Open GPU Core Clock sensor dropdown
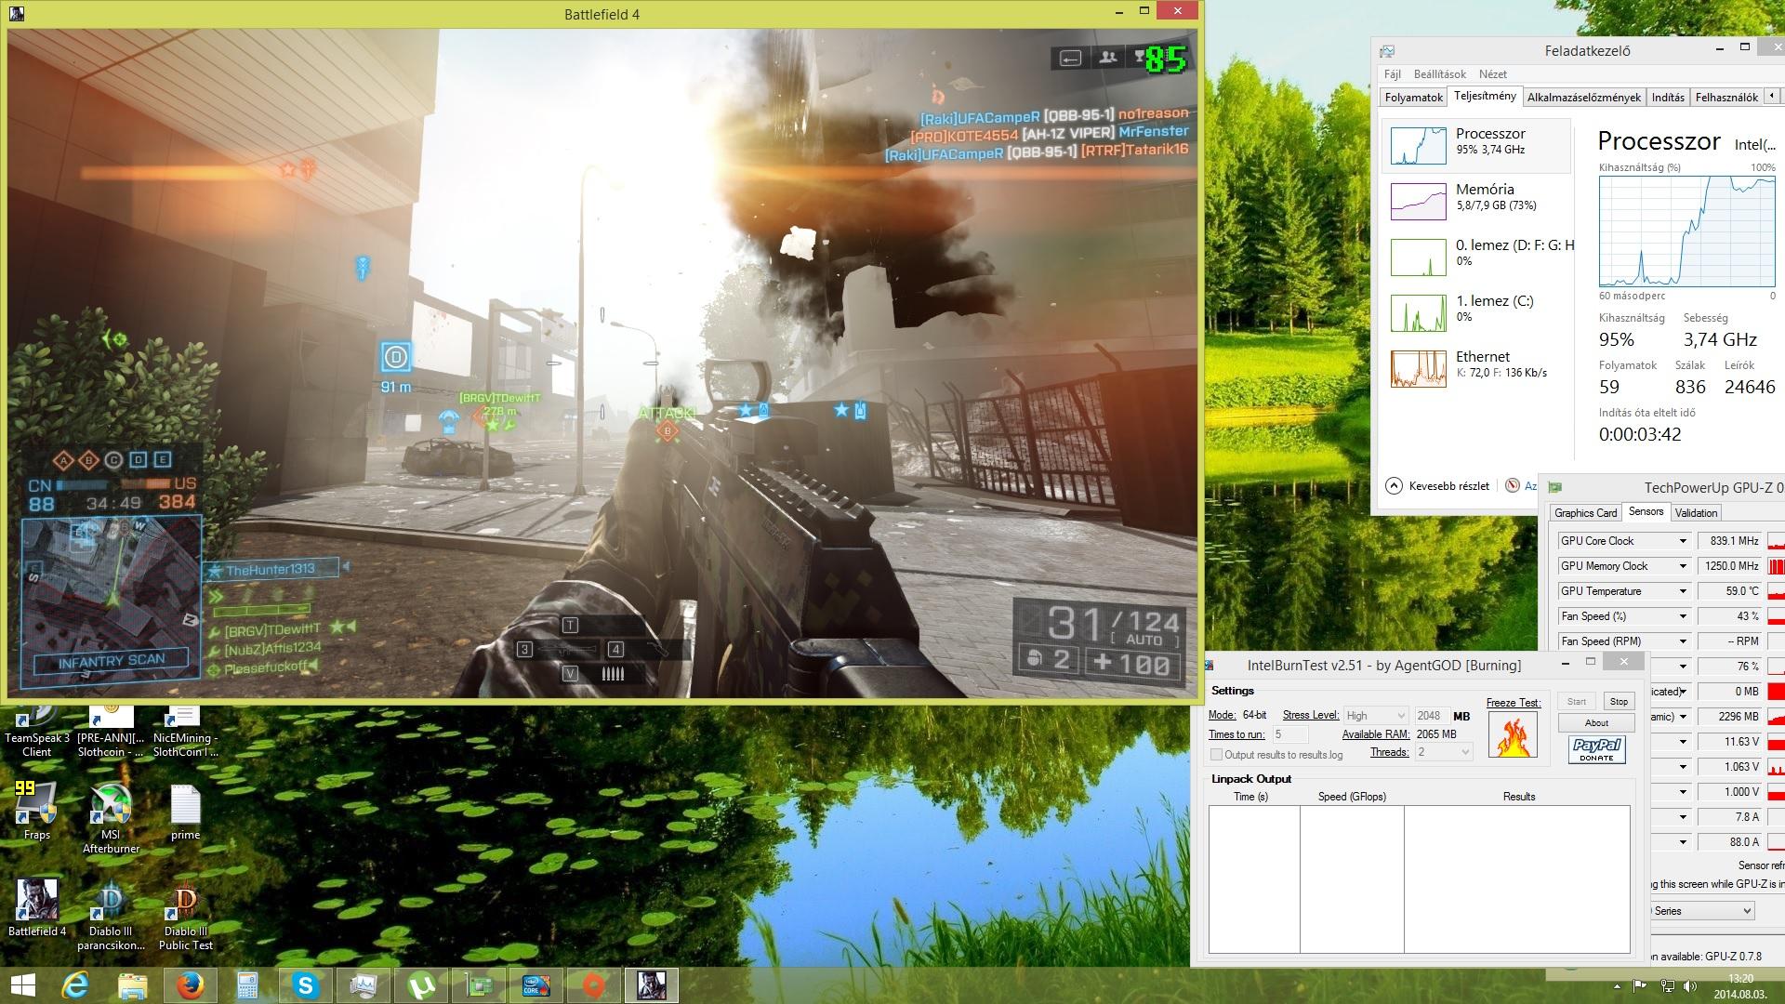1785x1004 pixels. 1682,541
